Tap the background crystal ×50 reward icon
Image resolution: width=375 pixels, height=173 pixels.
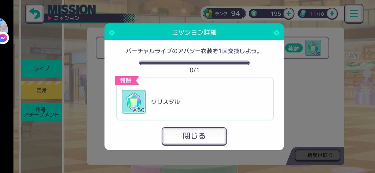pyautogui.click(x=313, y=48)
